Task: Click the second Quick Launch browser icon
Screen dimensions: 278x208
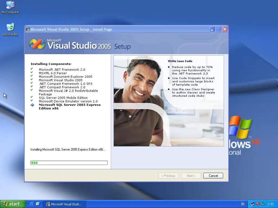Action: click(38, 204)
